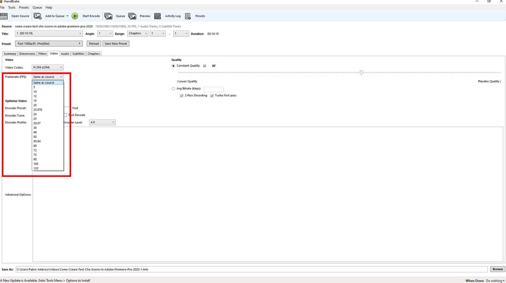Image resolution: width=506 pixels, height=283 pixels.
Task: Click the Add to Queue icon
Action: coord(37,16)
